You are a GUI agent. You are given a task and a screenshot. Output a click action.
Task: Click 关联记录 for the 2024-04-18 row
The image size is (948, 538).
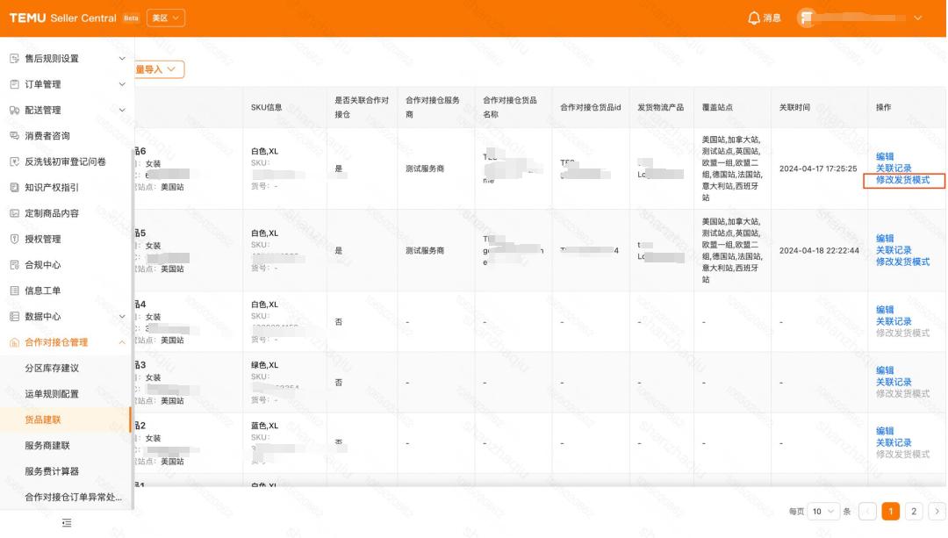click(894, 250)
